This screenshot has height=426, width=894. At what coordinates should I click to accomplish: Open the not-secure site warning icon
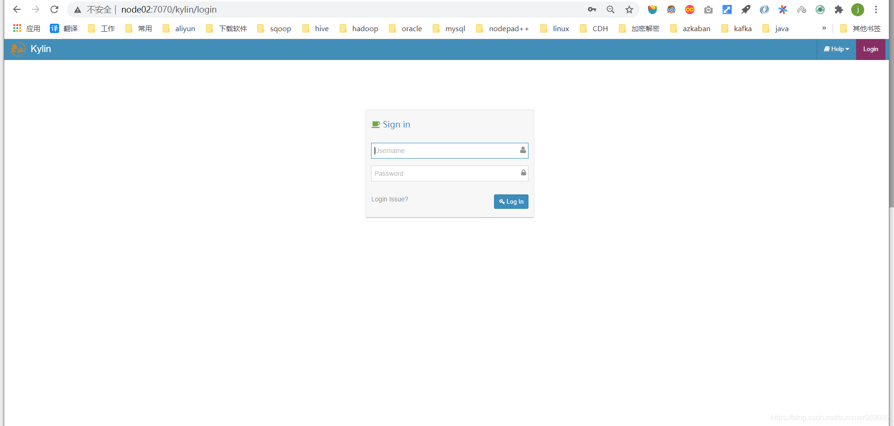78,10
